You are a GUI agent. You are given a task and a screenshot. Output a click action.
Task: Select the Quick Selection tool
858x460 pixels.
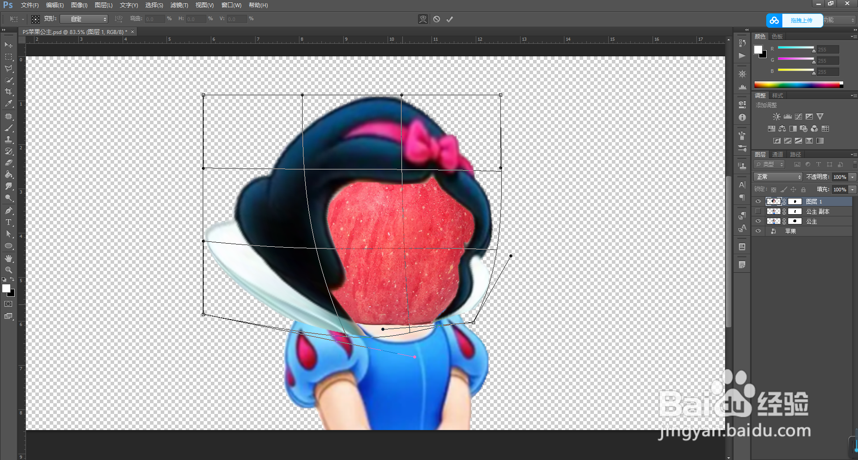click(9, 80)
